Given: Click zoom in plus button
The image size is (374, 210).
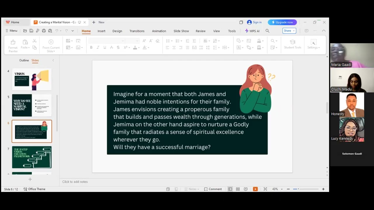Looking at the screenshot, I should coord(323,189).
